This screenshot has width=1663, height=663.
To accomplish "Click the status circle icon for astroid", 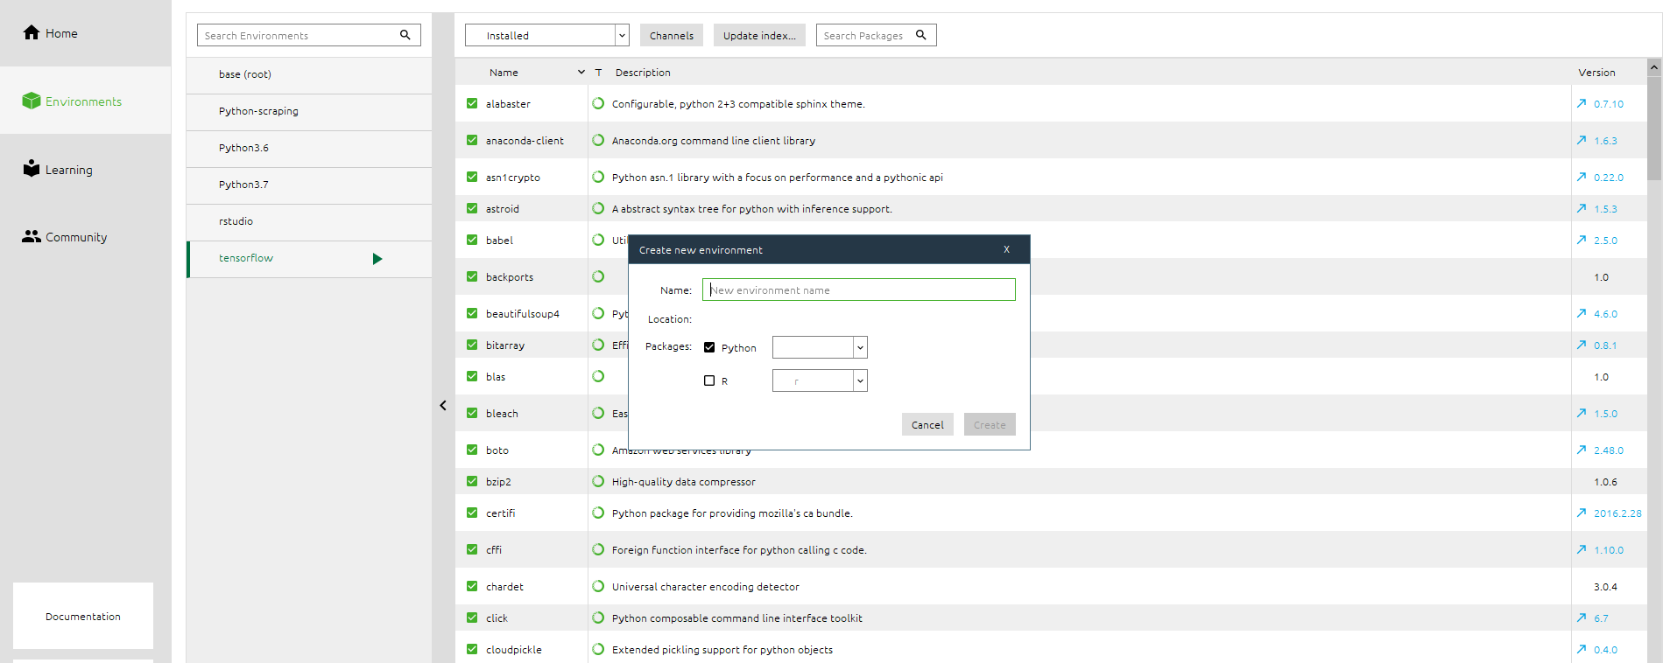I will point(598,208).
